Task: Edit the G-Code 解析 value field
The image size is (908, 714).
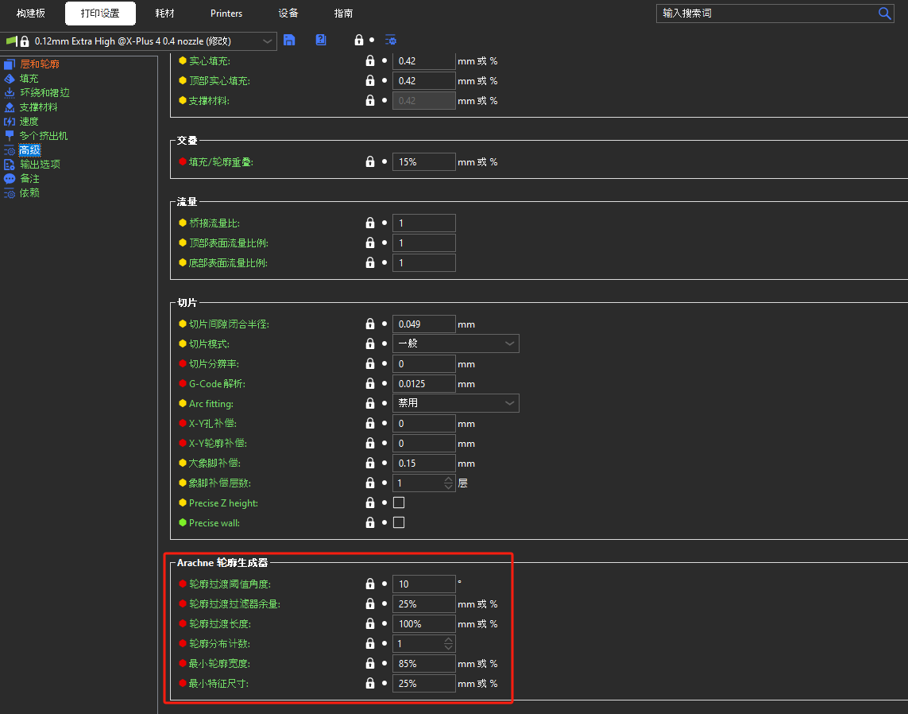Action: (424, 384)
